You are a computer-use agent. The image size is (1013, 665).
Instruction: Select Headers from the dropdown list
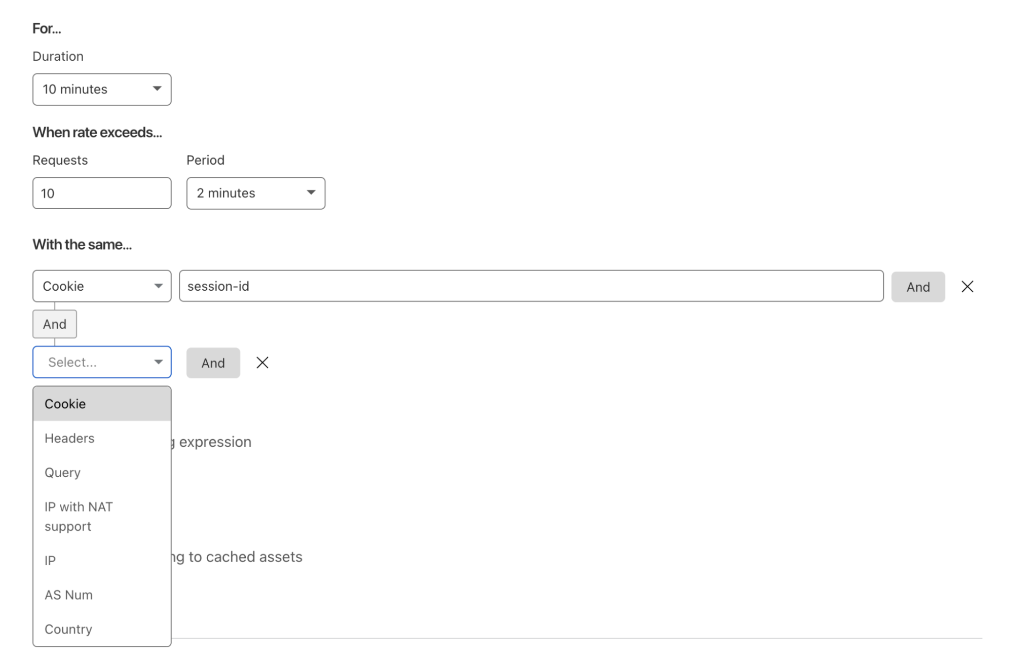click(69, 438)
